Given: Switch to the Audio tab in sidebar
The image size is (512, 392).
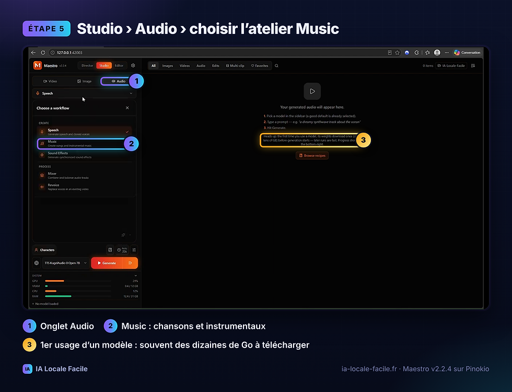Looking at the screenshot, I should pos(118,82).
